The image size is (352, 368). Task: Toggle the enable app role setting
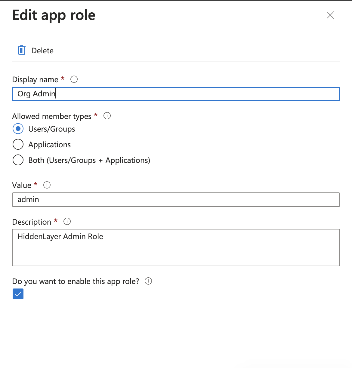pos(18,294)
